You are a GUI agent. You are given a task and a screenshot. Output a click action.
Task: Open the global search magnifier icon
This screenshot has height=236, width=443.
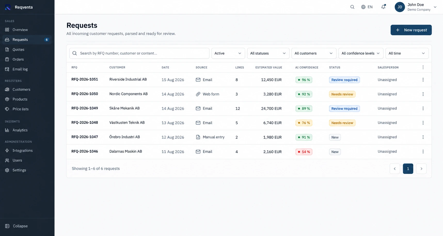[352, 7]
